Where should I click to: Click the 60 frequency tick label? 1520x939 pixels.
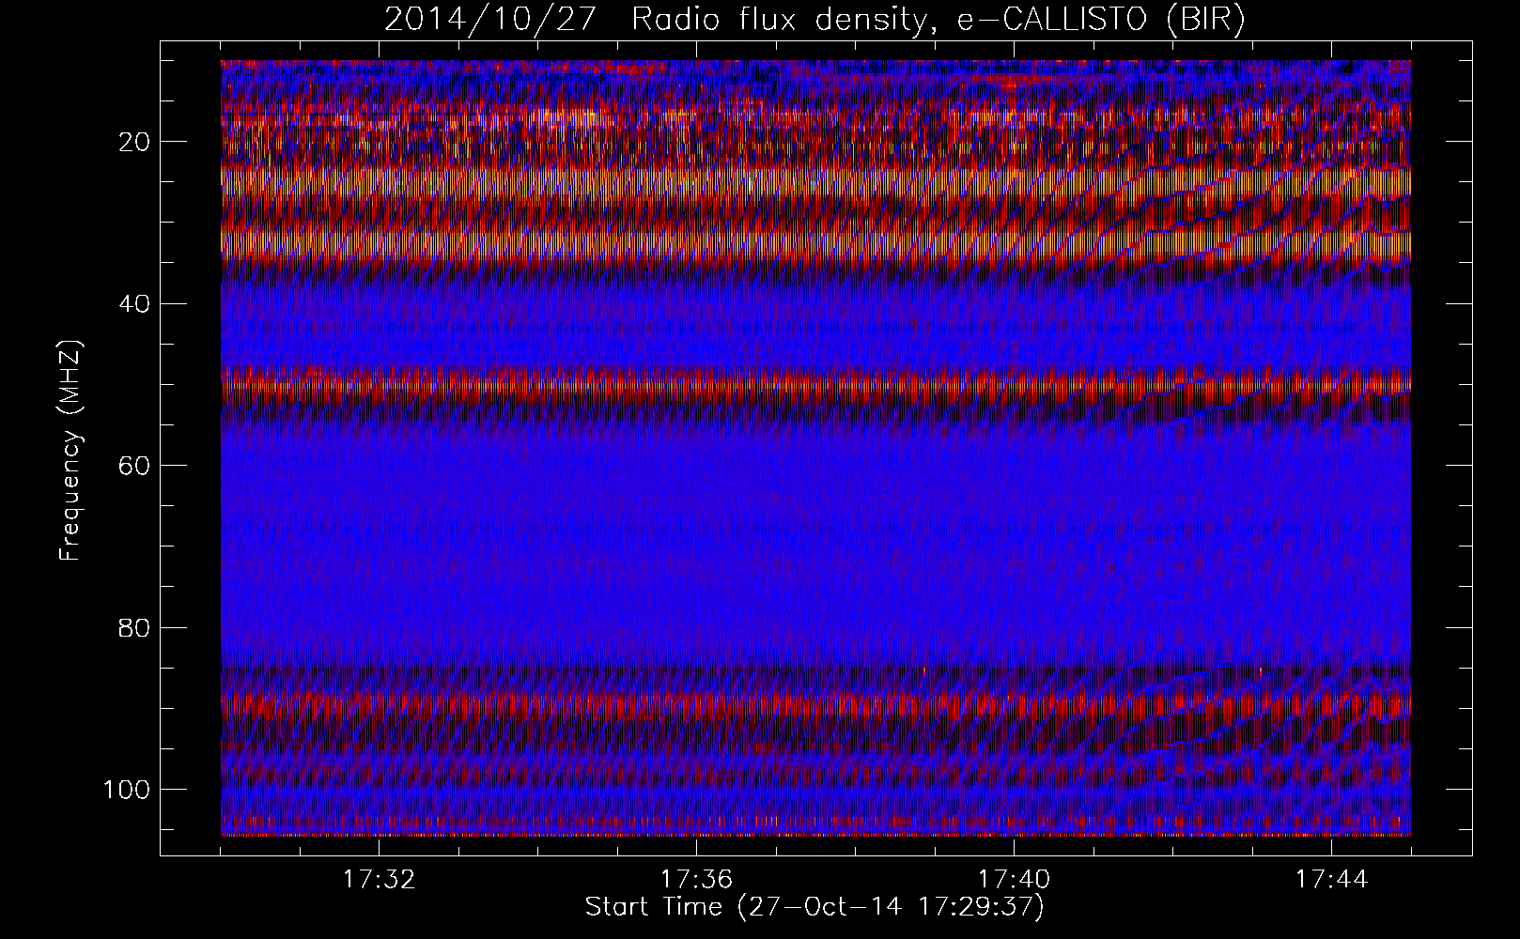pyautogui.click(x=135, y=466)
